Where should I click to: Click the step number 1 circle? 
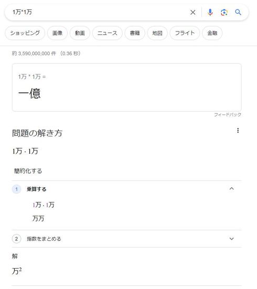16,189
